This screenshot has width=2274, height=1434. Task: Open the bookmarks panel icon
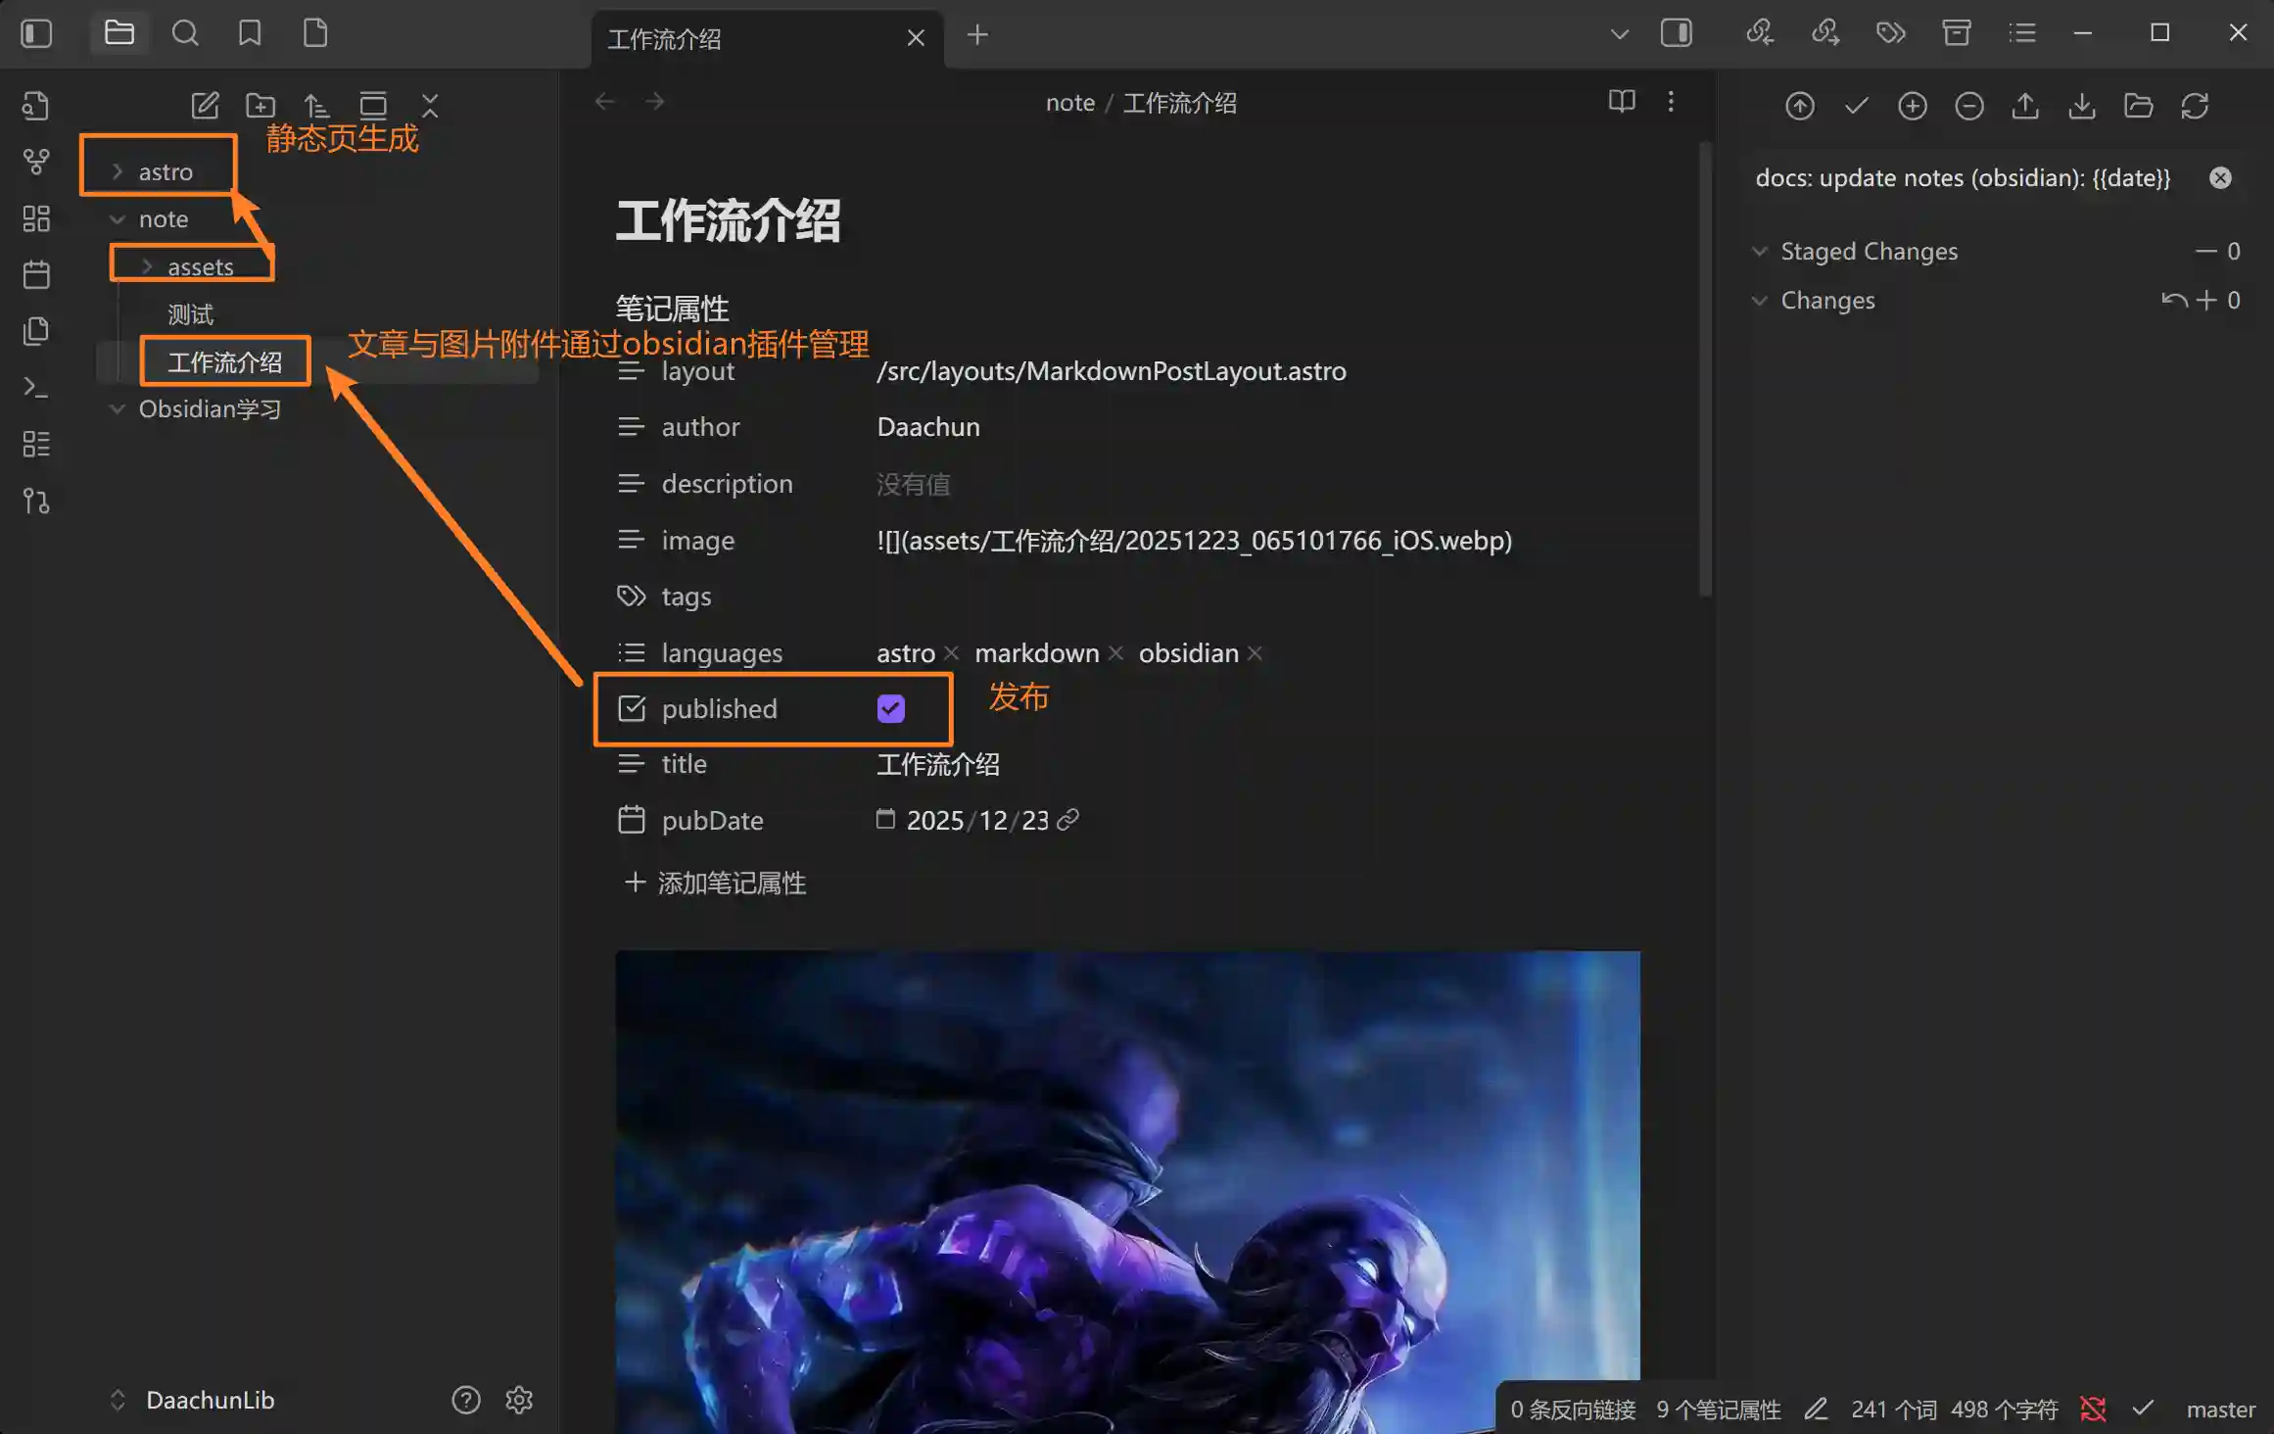pos(250,34)
